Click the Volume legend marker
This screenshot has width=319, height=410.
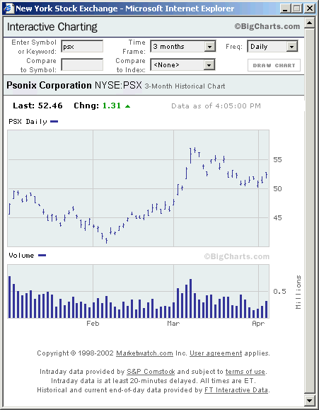click(42, 255)
